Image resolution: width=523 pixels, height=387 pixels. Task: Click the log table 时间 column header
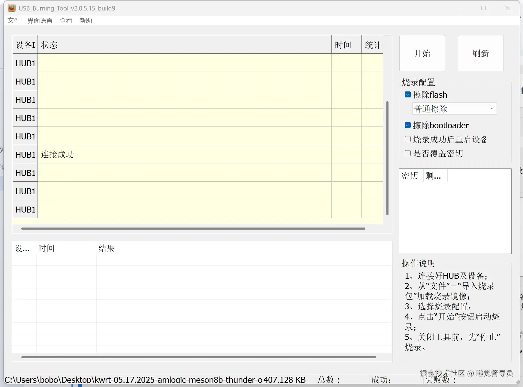[66, 248]
